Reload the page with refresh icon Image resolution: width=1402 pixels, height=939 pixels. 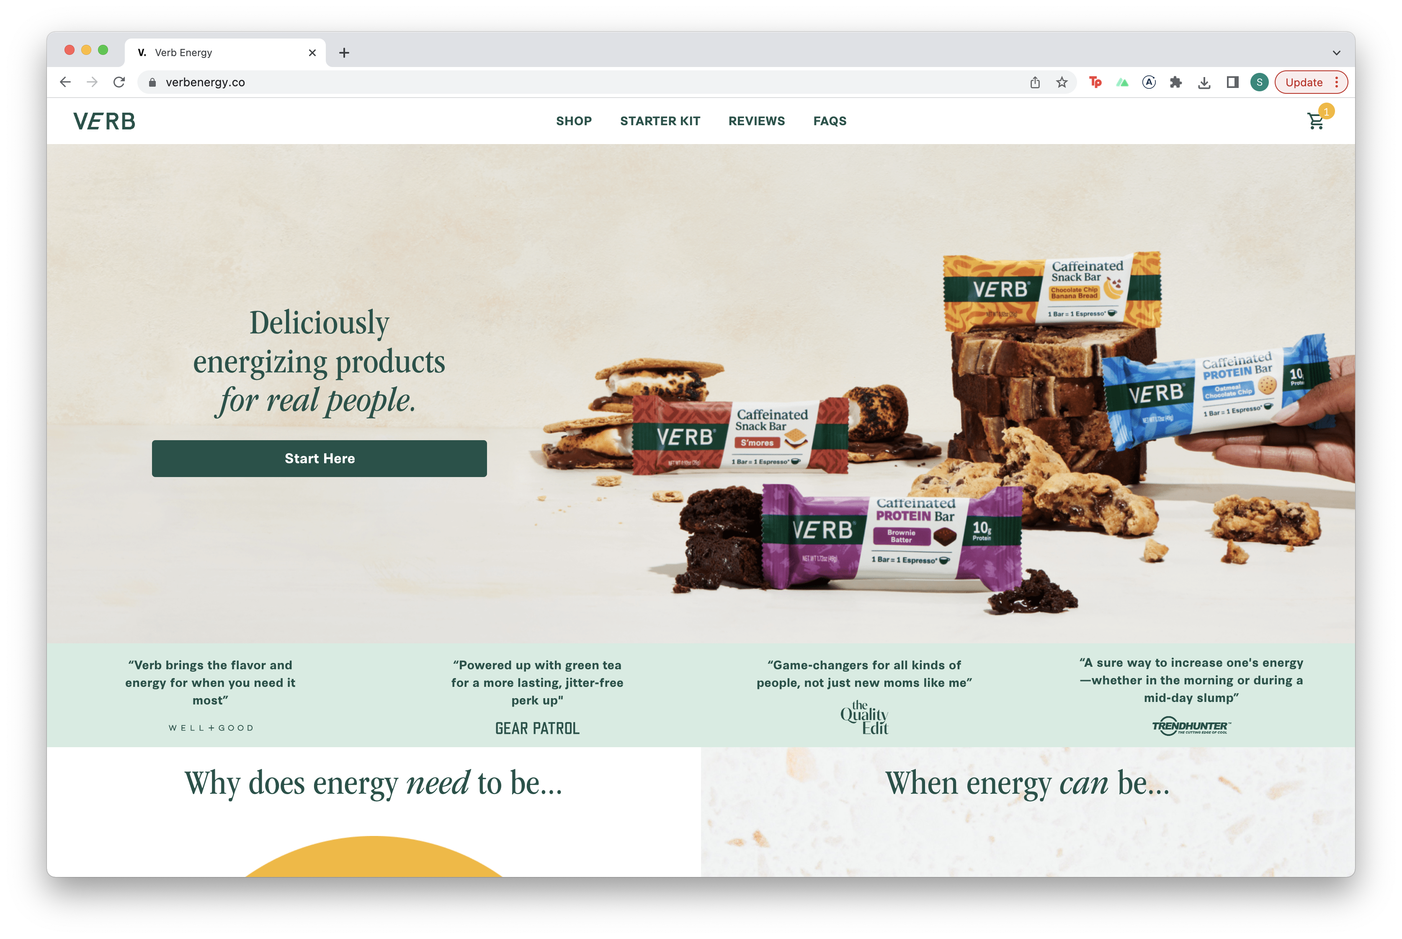click(x=119, y=82)
